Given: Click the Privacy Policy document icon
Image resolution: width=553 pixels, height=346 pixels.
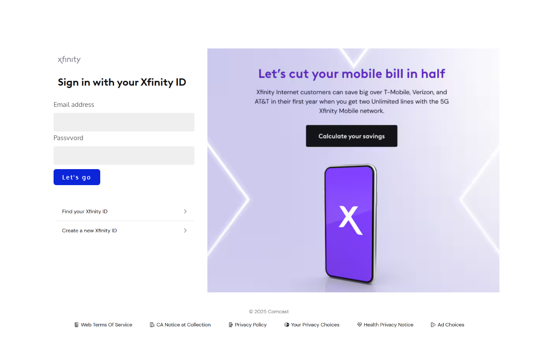Looking at the screenshot, I should 231,325.
